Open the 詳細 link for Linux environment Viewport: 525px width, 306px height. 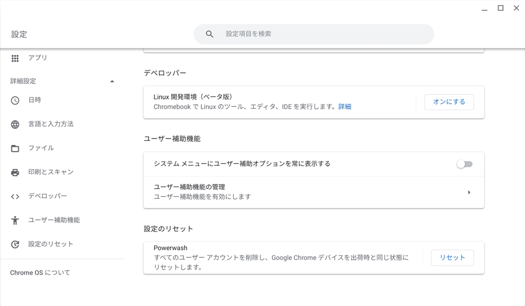point(345,107)
